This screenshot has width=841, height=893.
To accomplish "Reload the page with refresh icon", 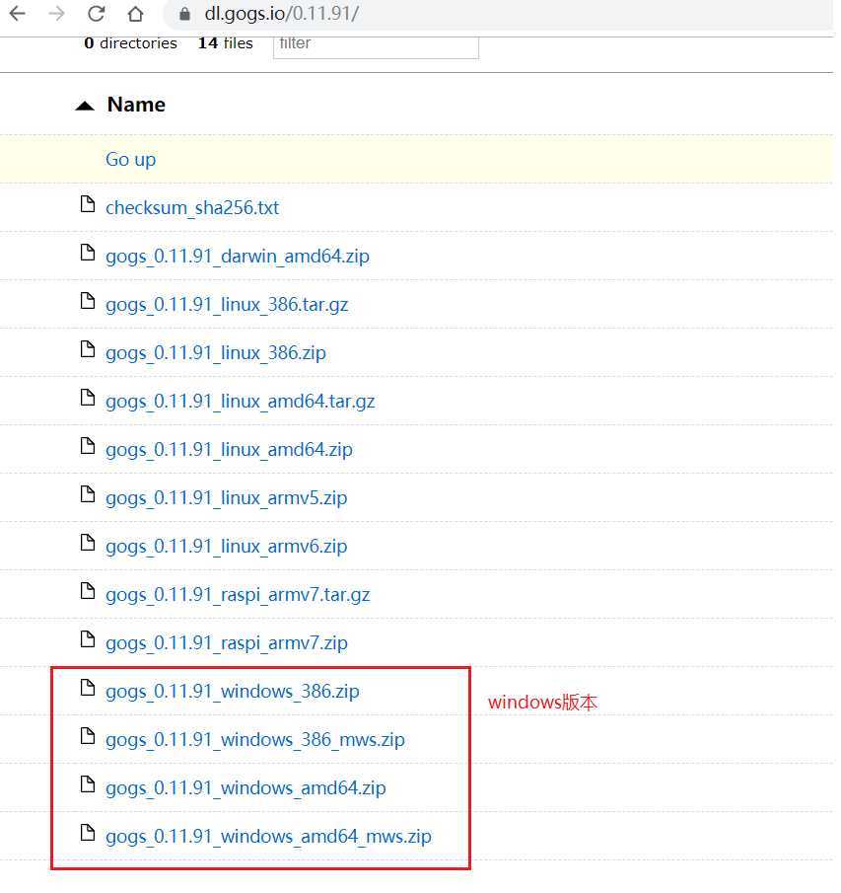I will pyautogui.click(x=97, y=13).
